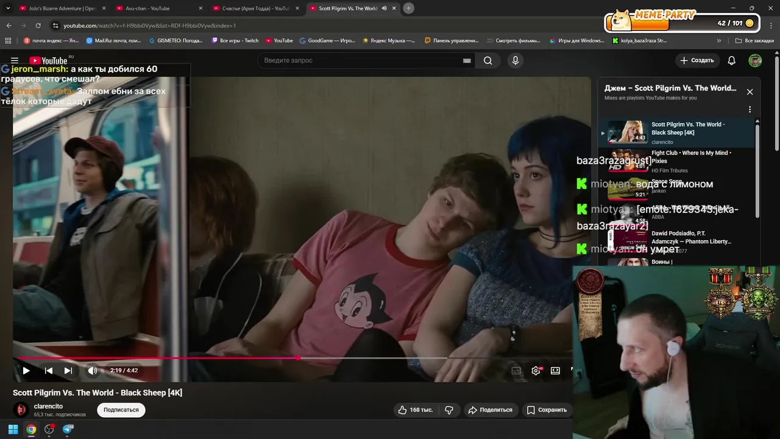780x439 pixels.
Task: Open the YouTube hamburger guide menu
Action: click(15, 60)
